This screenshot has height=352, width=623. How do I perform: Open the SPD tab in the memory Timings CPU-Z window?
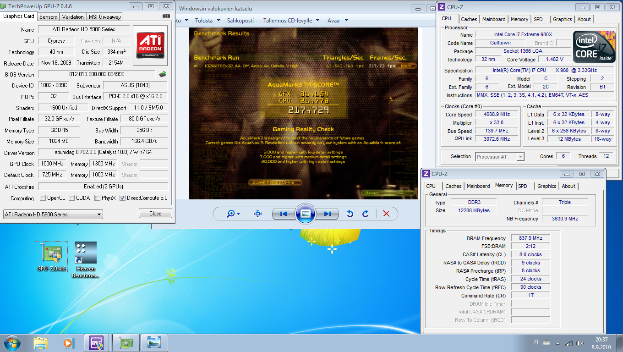tap(523, 186)
